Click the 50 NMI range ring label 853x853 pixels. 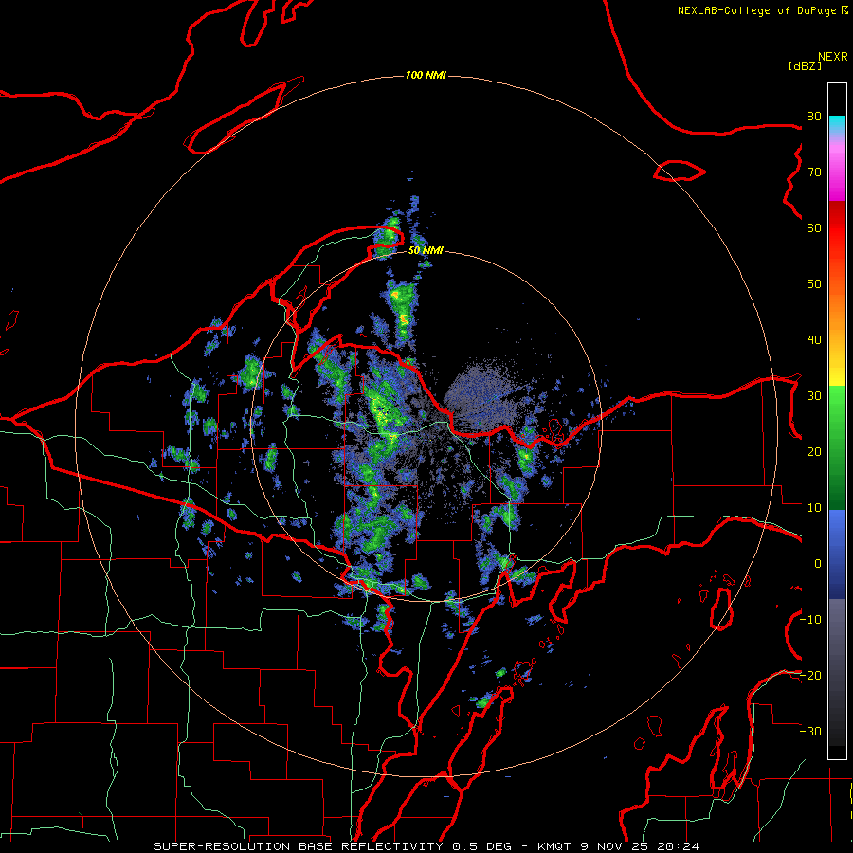click(x=426, y=250)
